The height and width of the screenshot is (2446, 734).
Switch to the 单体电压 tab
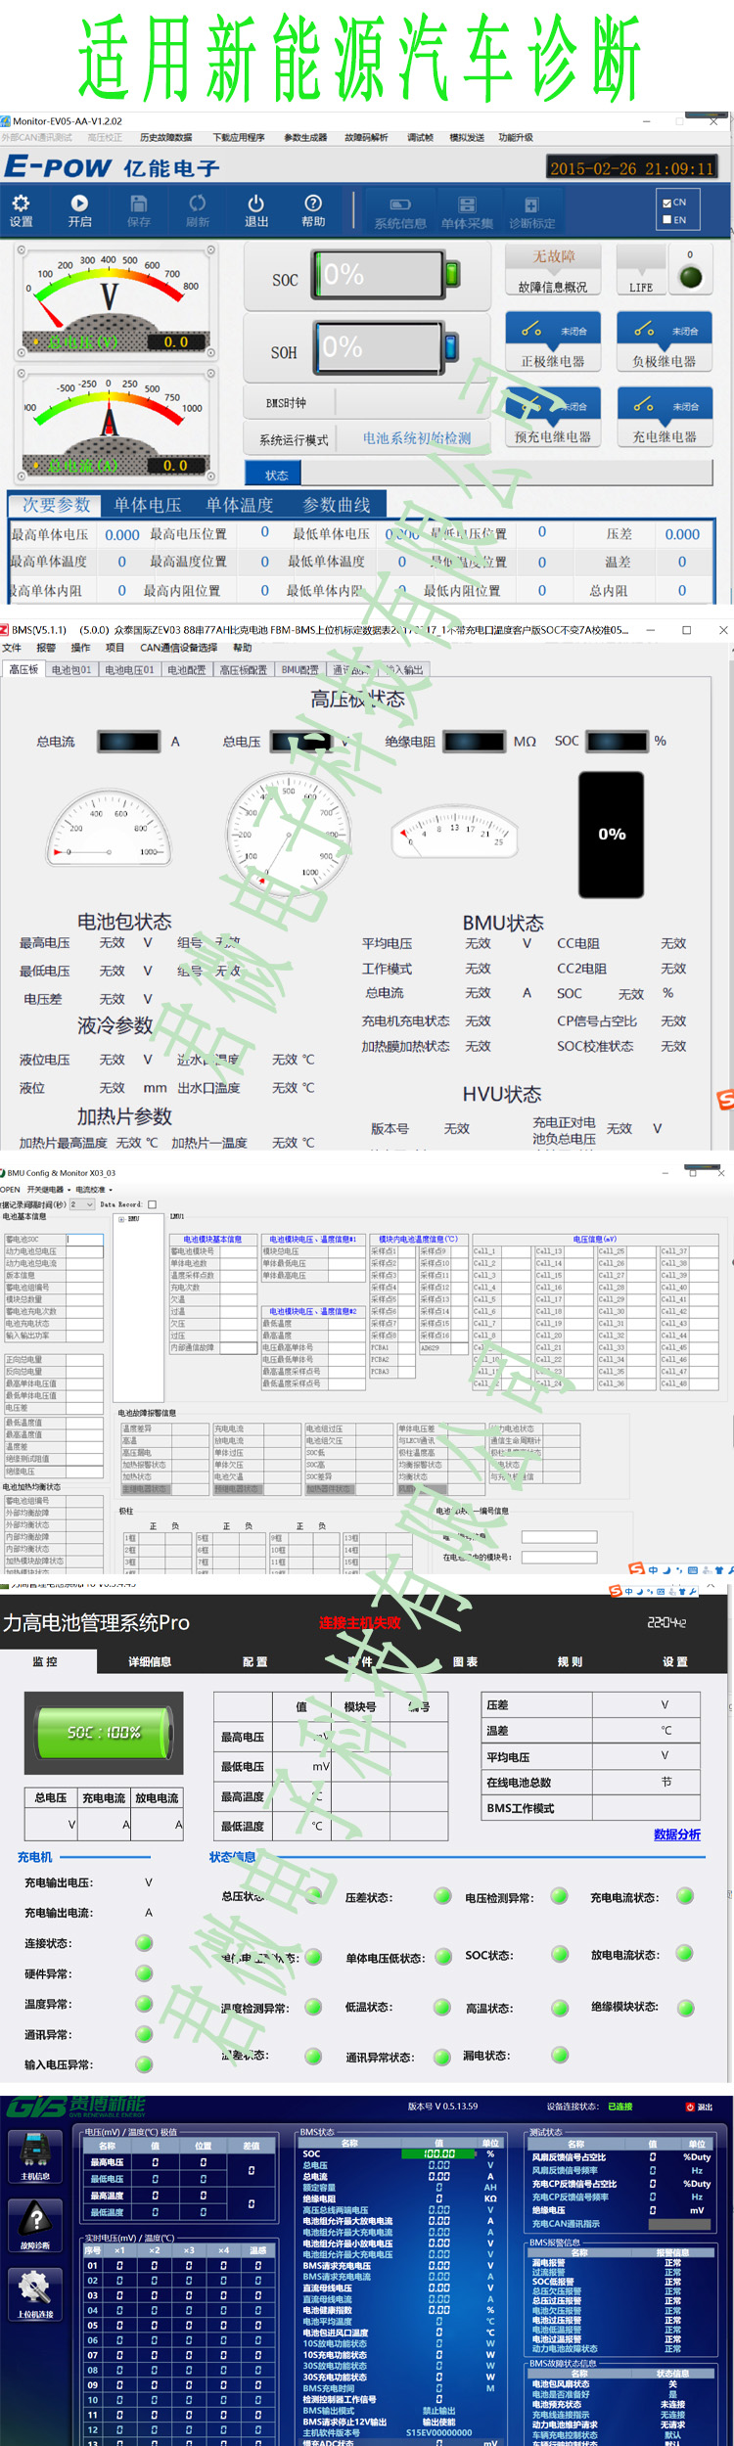[x=148, y=505]
